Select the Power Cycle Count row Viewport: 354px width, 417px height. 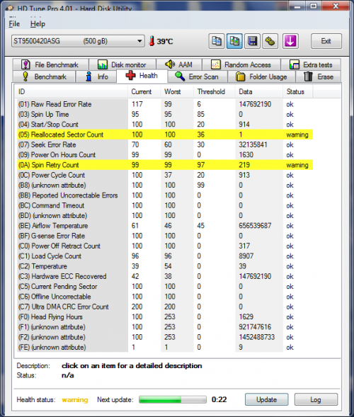165,175
